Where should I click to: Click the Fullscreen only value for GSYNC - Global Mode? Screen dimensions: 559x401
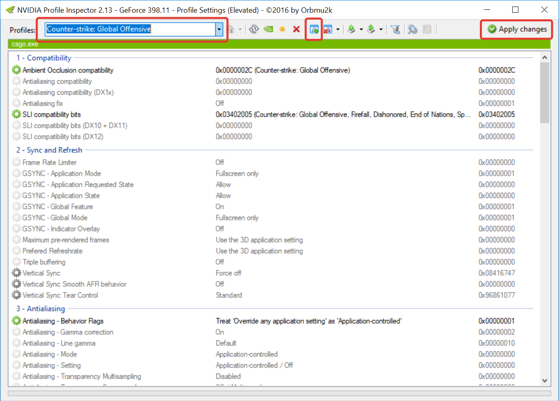click(237, 217)
